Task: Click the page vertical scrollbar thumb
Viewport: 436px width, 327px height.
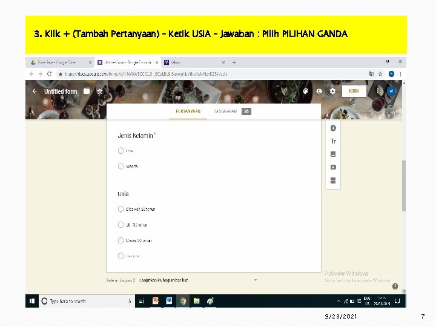Action: click(404, 186)
